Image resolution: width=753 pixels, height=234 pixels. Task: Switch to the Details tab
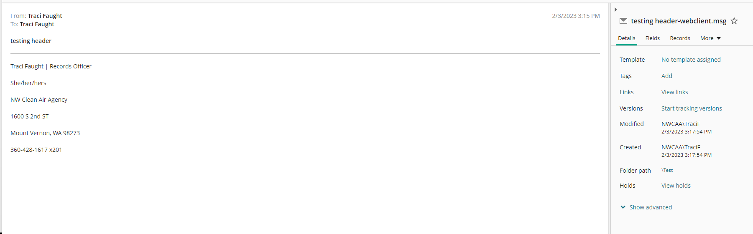[x=626, y=38]
